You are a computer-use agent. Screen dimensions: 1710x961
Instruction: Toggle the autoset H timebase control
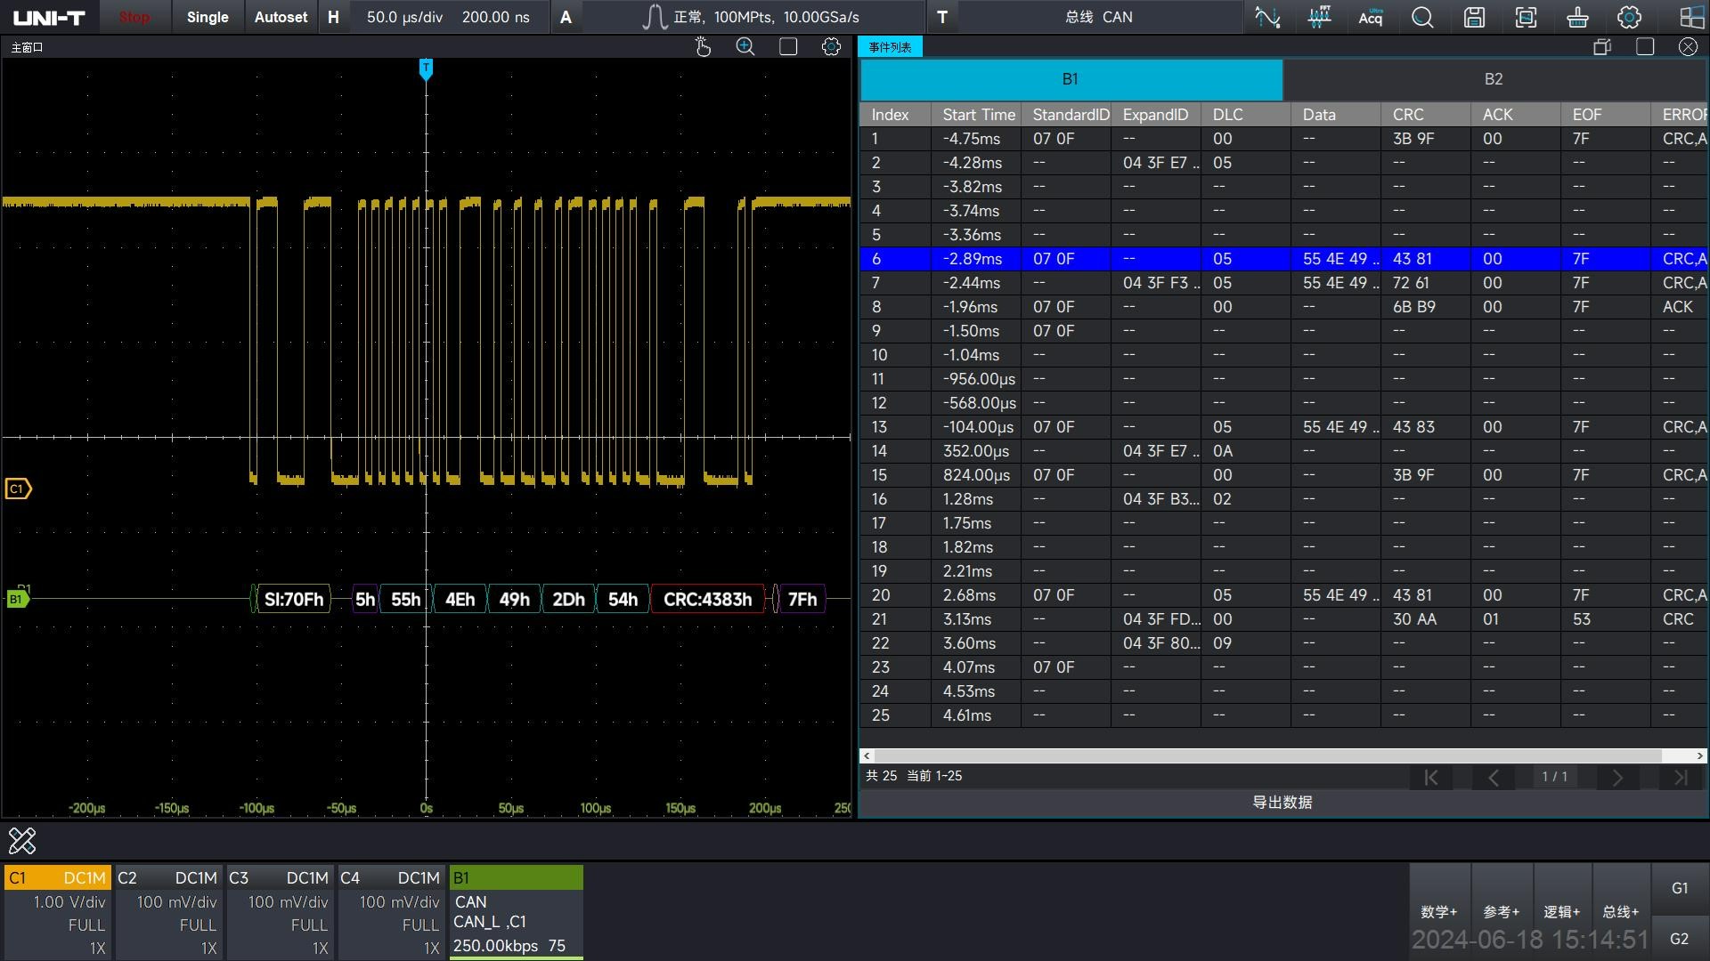pyautogui.click(x=332, y=16)
